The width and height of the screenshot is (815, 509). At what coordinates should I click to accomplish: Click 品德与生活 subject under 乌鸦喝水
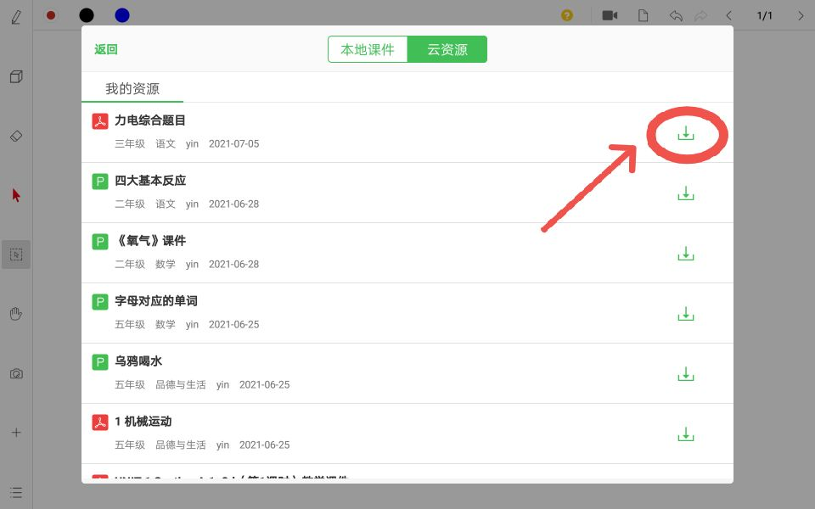[181, 385]
